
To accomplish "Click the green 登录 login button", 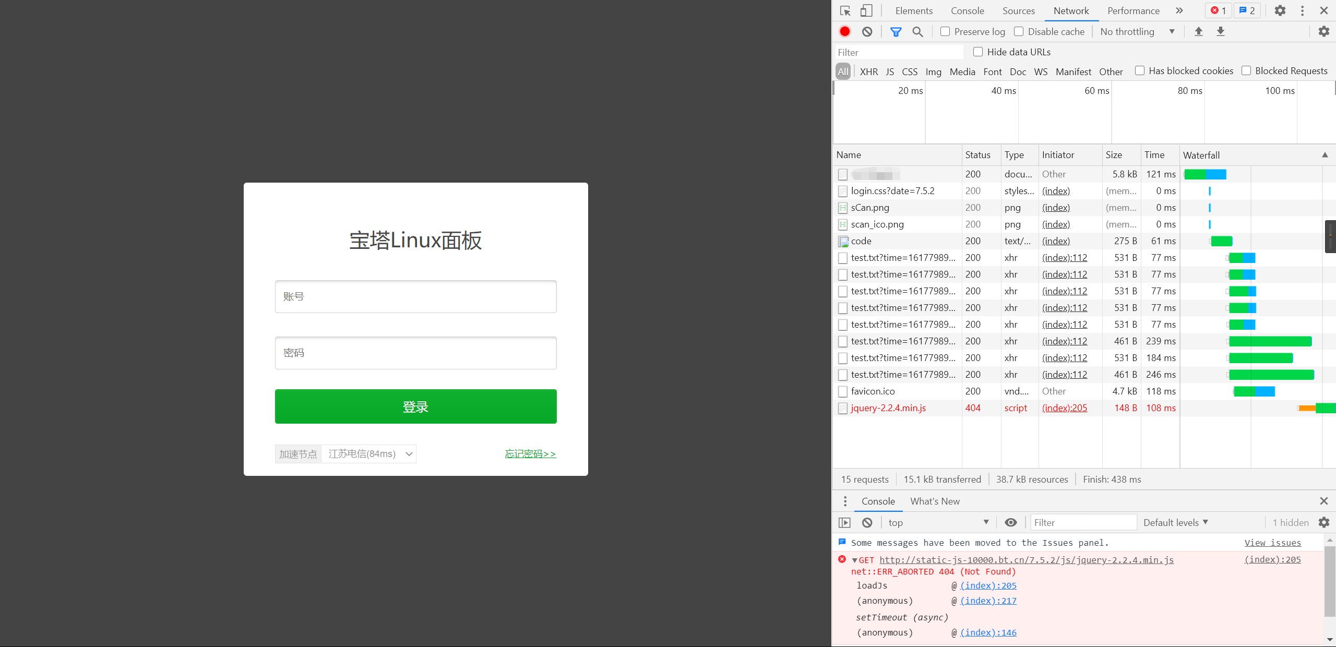I will pos(416,406).
